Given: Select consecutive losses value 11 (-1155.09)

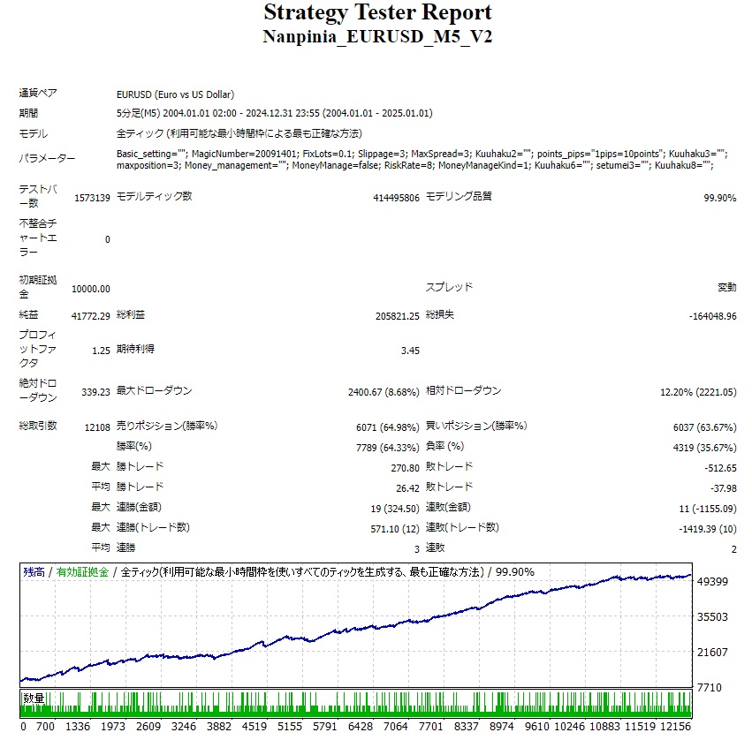Looking at the screenshot, I should 708,509.
